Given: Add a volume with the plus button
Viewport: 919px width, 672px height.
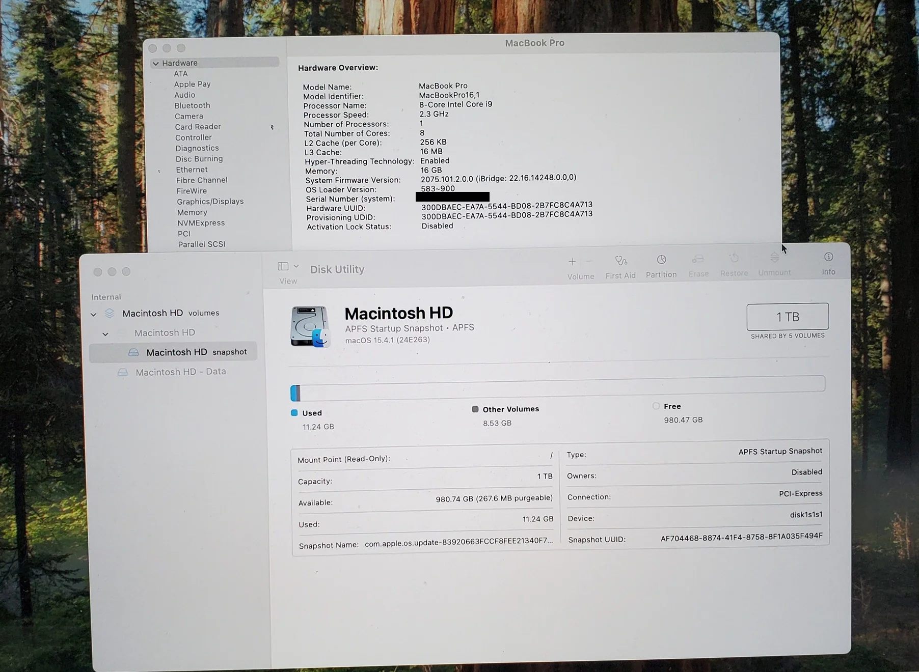Looking at the screenshot, I should [x=572, y=262].
